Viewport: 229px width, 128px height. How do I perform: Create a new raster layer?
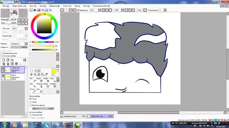tap(4, 60)
